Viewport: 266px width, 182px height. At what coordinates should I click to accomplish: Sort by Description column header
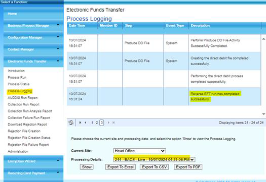point(200,26)
